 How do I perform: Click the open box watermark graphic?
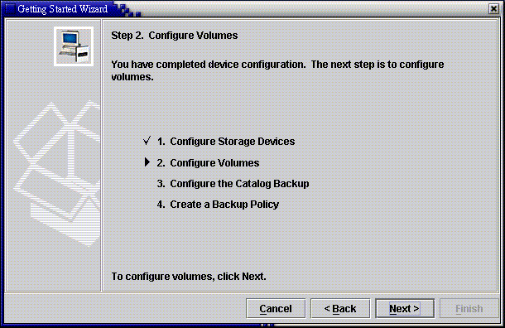56,174
